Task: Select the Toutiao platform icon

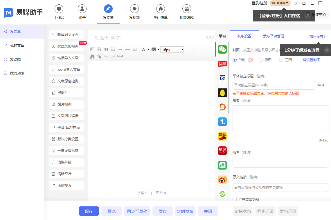Action: pyautogui.click(x=222, y=64)
